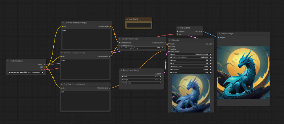Image resolution: width=284 pixels, height=124 pixels.
Task: Collapse the KSampler node via its title dot
Action: [170, 40]
